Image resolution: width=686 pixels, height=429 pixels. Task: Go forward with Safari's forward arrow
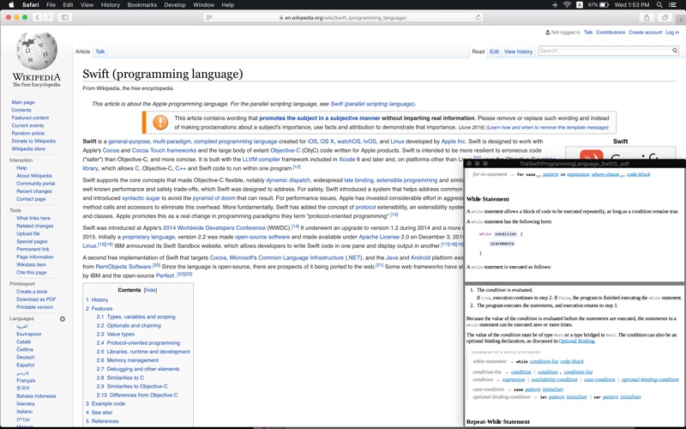[x=48, y=17]
